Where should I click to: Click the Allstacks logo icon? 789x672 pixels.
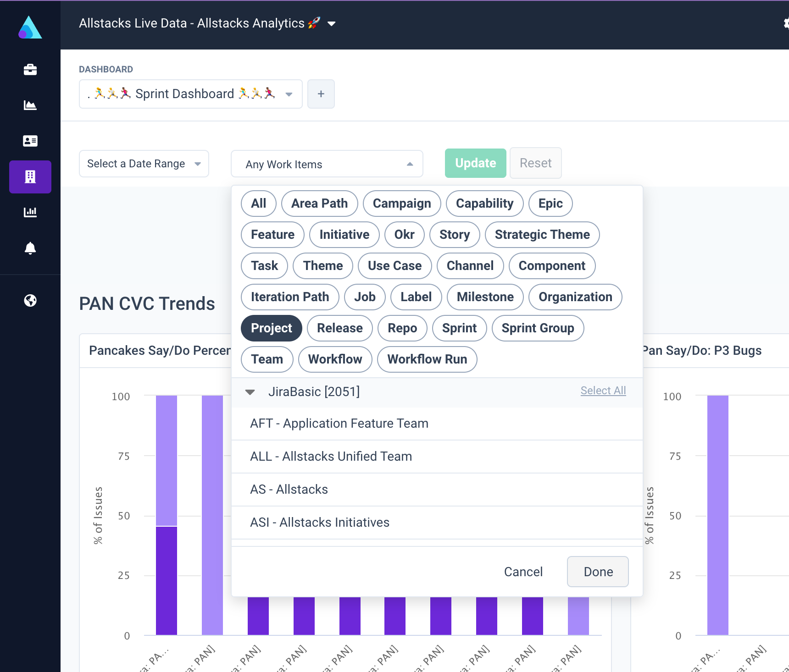coord(30,28)
